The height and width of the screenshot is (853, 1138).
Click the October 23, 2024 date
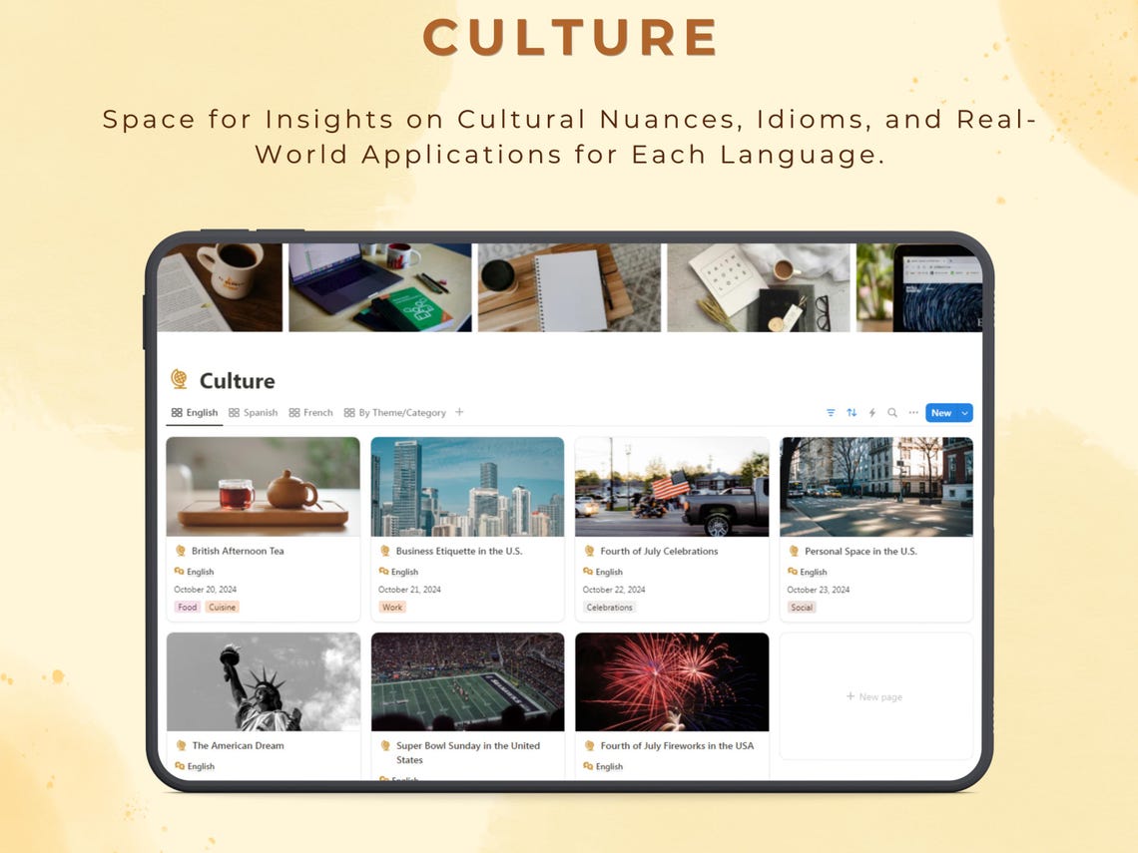click(818, 590)
